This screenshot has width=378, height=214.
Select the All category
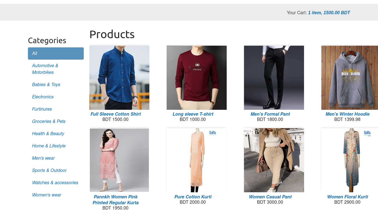click(x=56, y=53)
